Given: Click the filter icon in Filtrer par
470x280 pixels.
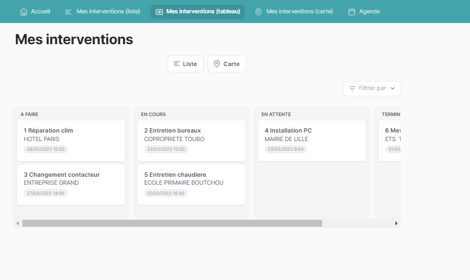Looking at the screenshot, I should click(352, 88).
